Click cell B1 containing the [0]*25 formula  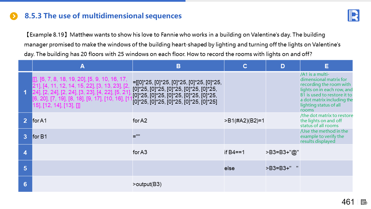tap(178, 92)
